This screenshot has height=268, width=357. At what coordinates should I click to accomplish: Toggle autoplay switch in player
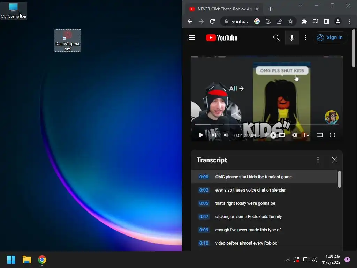point(272,135)
